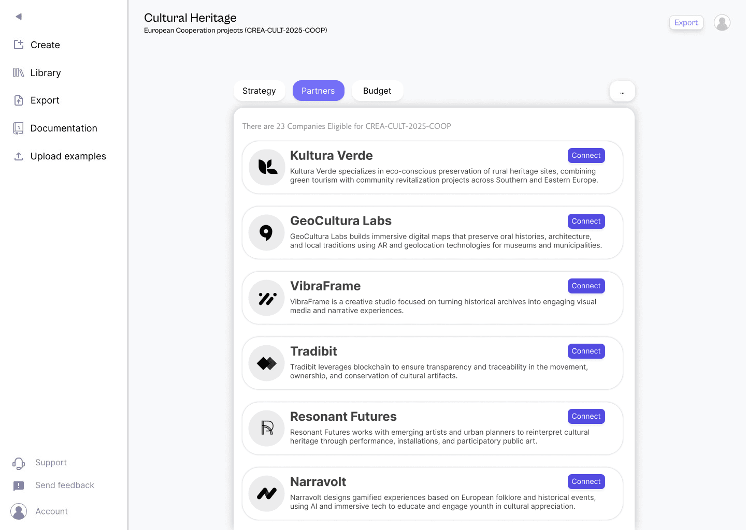Open Support using the headset icon

19,463
